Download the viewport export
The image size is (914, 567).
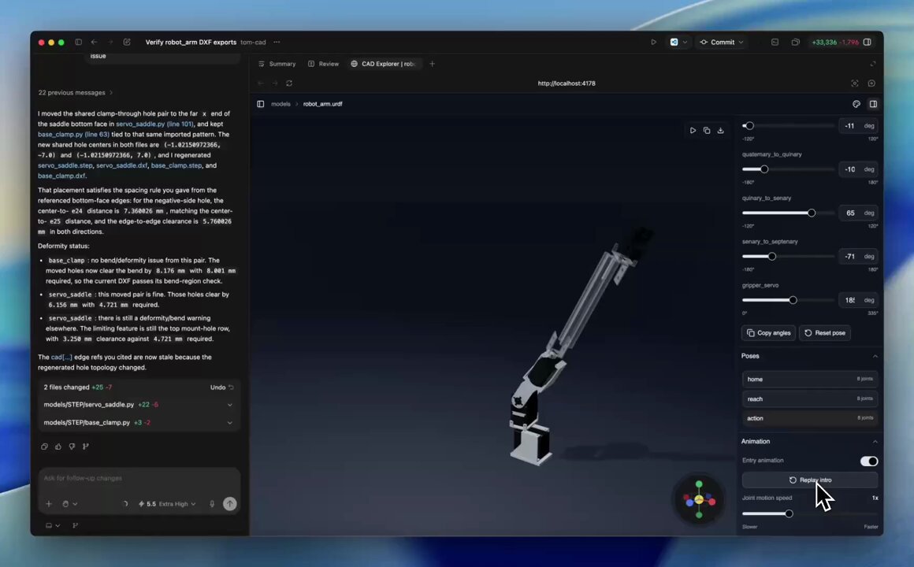[x=720, y=131]
